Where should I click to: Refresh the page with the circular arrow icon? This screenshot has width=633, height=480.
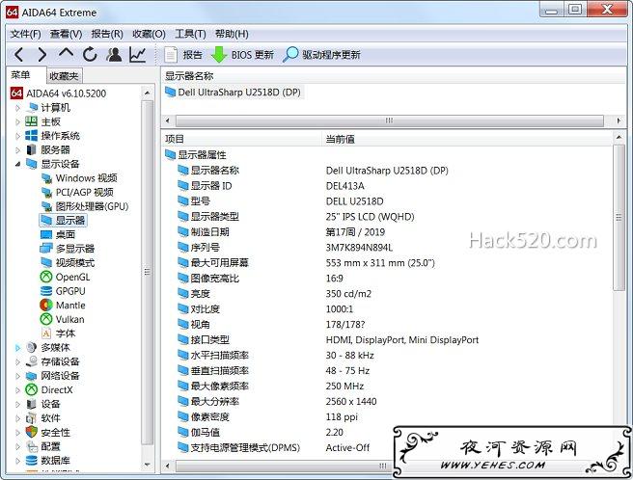[x=90, y=54]
